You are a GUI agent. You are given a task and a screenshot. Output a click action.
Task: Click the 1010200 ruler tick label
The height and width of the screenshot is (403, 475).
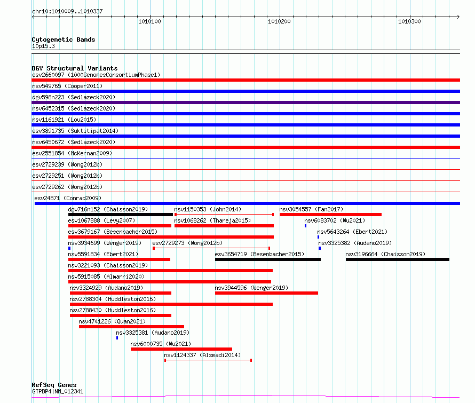(279, 21)
